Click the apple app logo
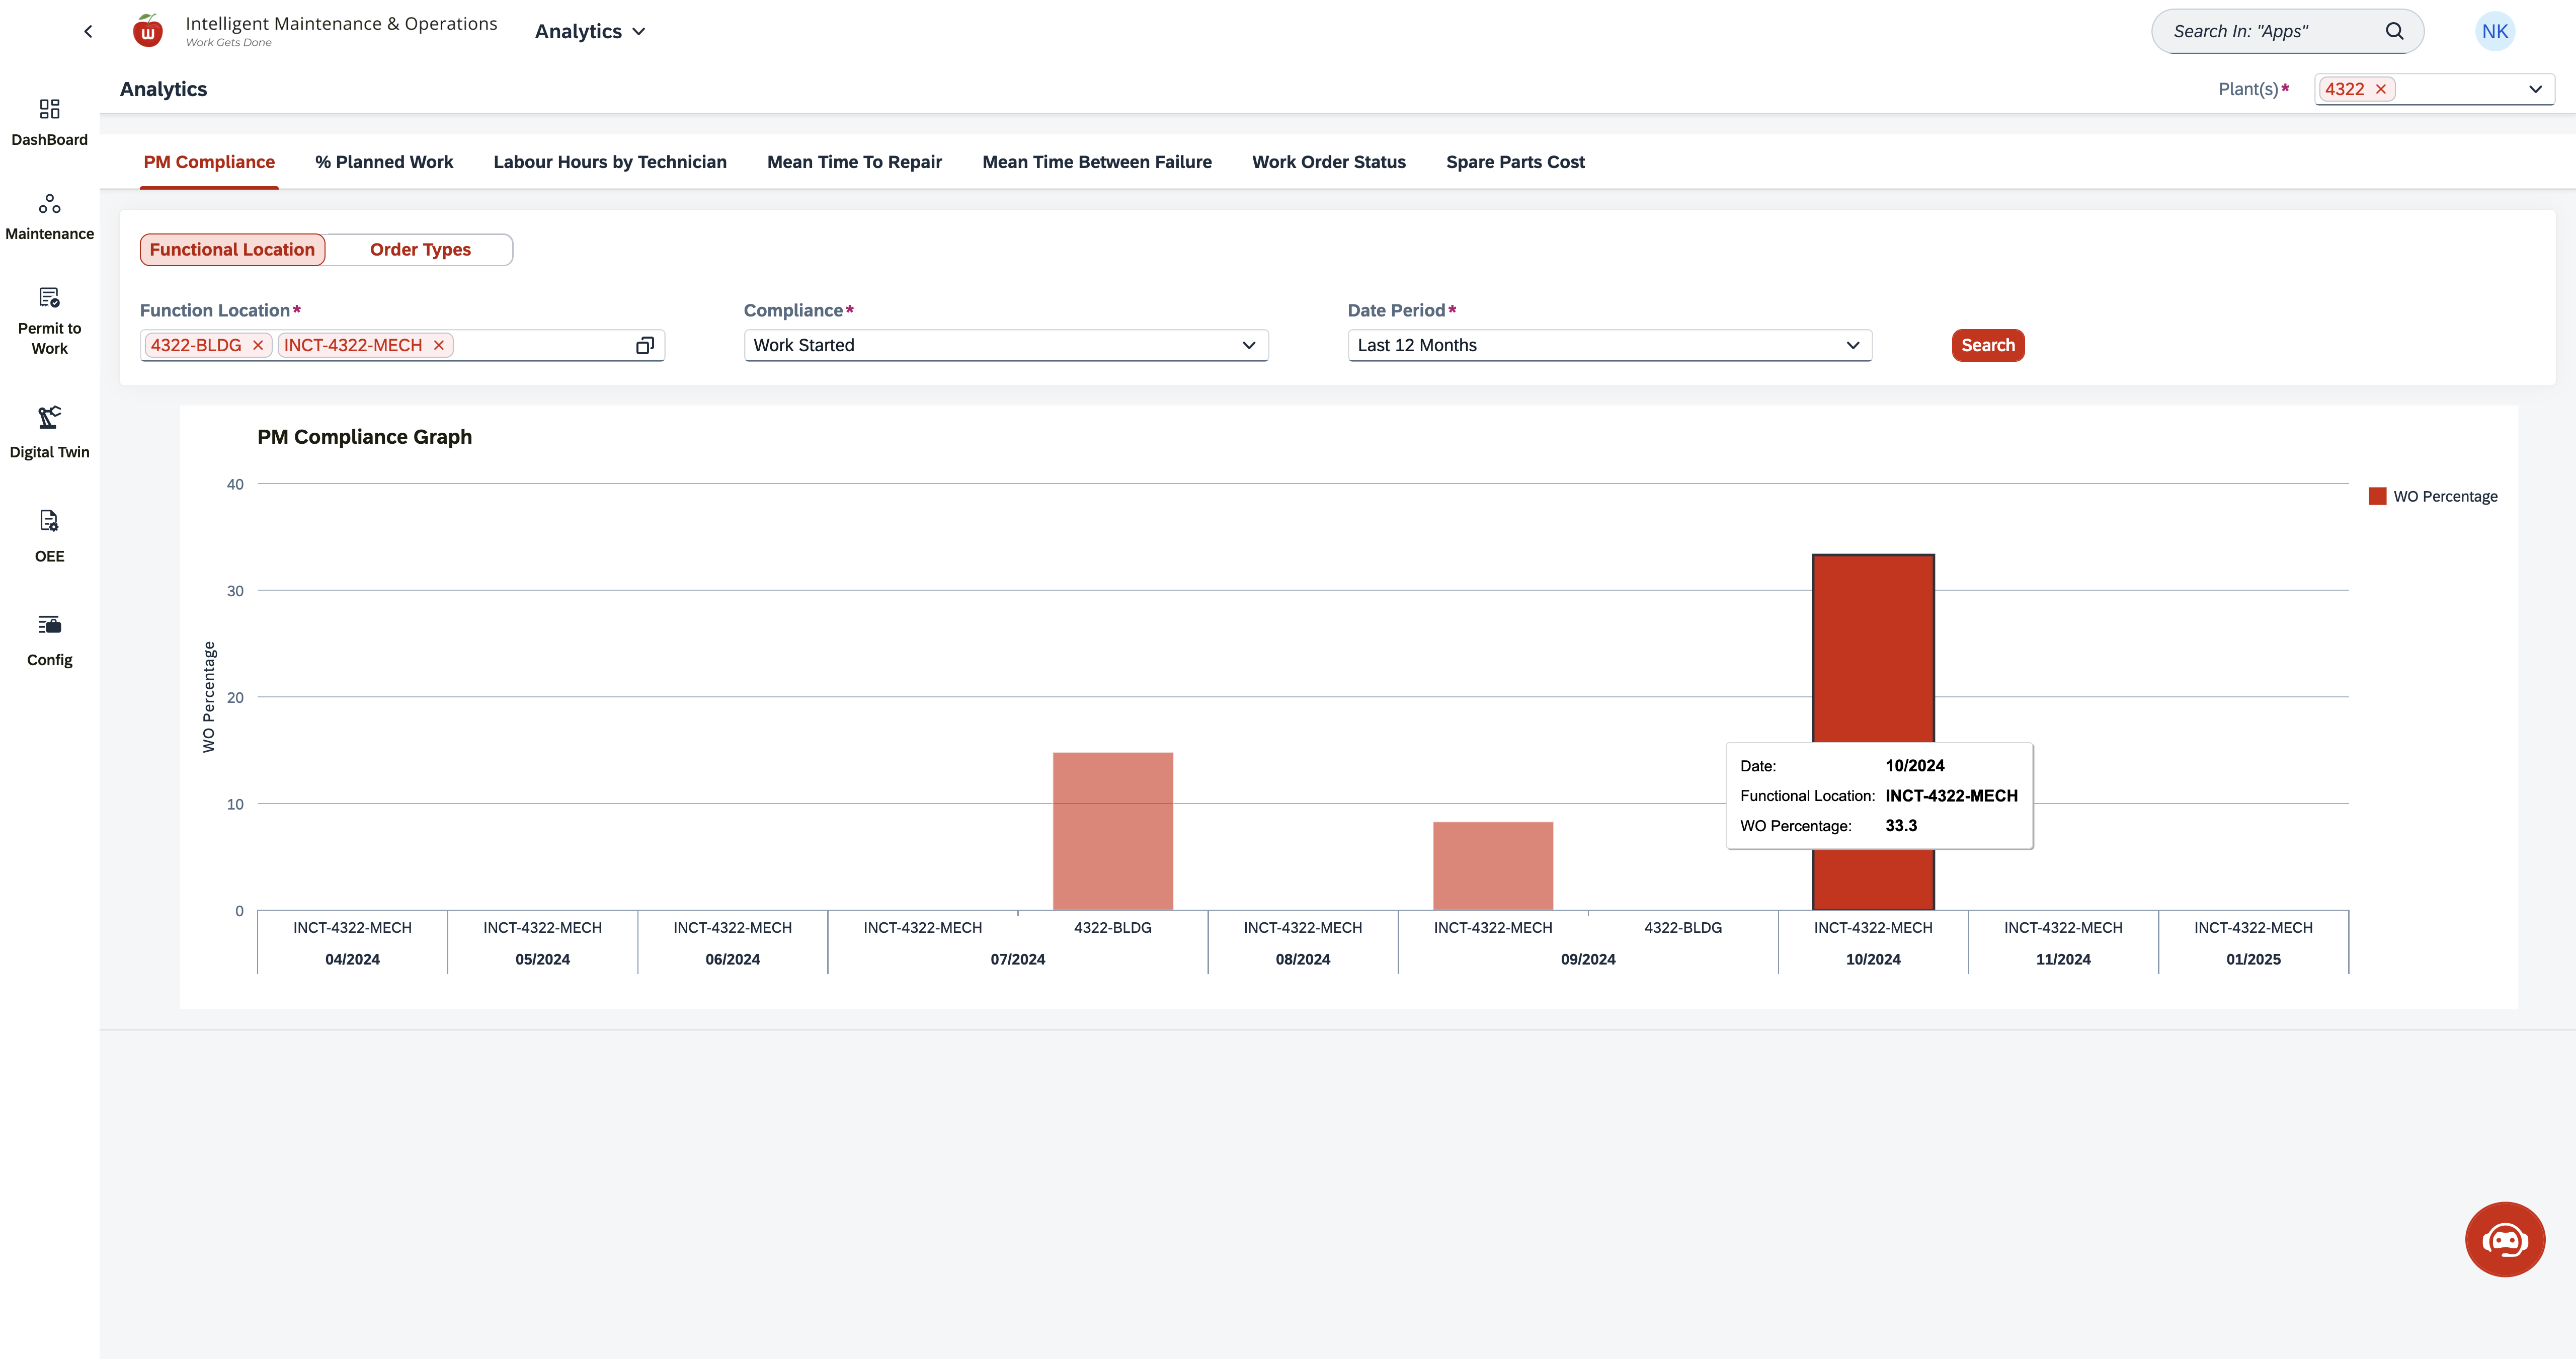Screen dimensions: 2576x1359 tap(148, 31)
